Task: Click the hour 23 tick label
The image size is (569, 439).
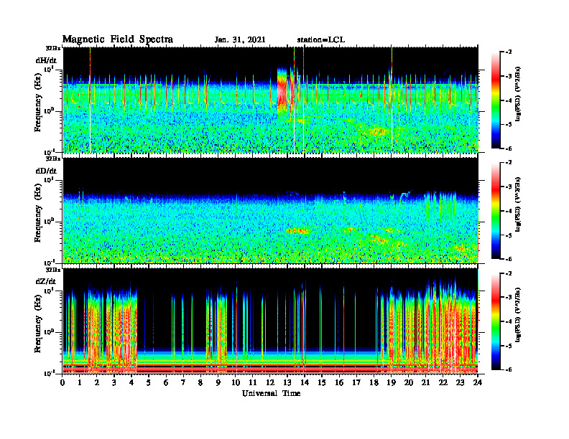Action: point(460,382)
